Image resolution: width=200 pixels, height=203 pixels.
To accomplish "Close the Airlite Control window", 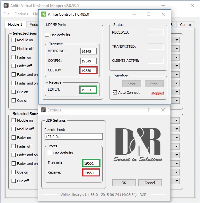I will point(163,14).
